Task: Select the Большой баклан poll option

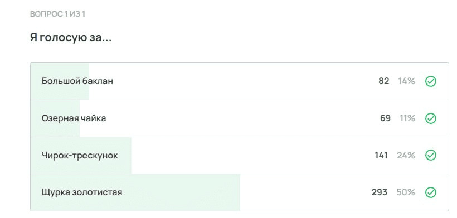Action: pyautogui.click(x=240, y=81)
